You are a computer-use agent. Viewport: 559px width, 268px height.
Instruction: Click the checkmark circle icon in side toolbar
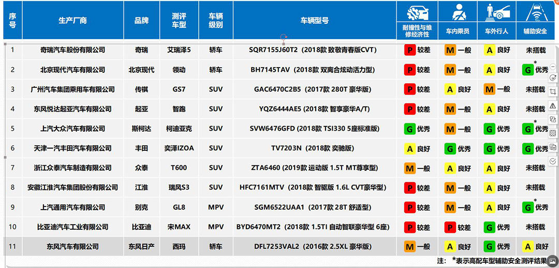553,161
